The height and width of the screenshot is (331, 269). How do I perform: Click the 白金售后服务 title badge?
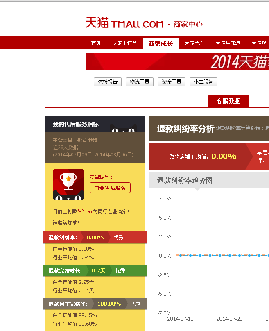(x=110, y=188)
